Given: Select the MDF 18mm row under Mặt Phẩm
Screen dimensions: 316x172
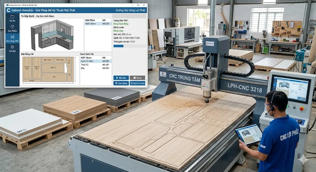Looking at the screenshot, I should pos(98,24).
